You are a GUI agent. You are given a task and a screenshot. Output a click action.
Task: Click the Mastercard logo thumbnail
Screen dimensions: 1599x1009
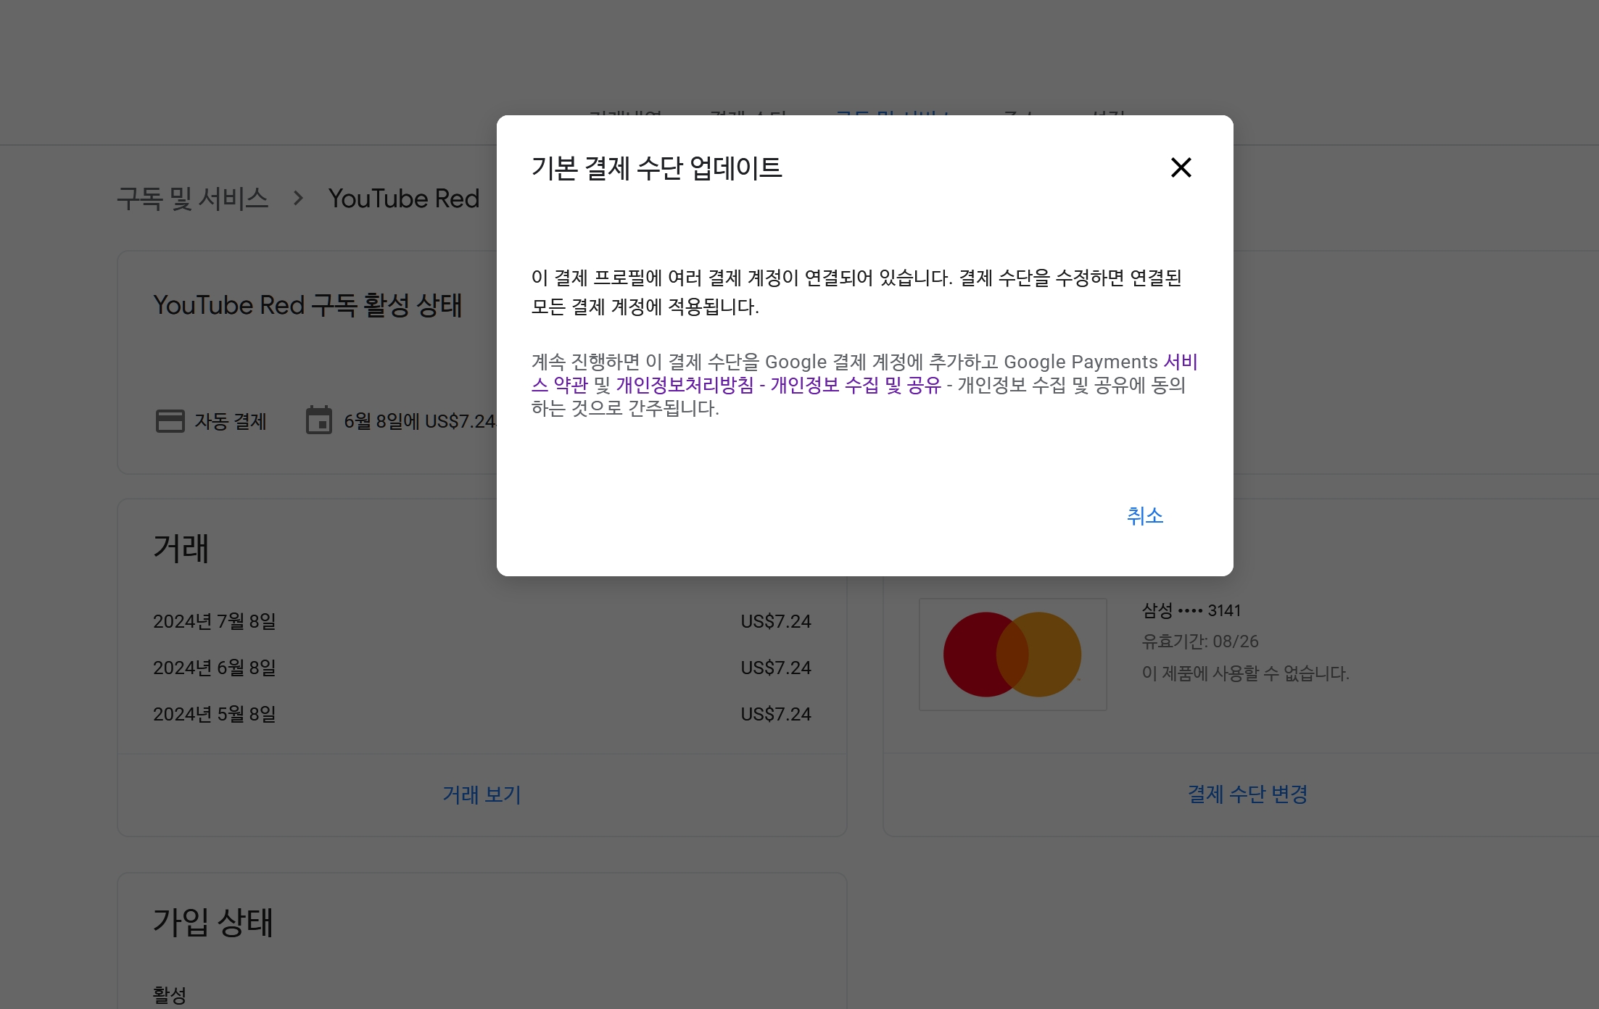point(1012,654)
